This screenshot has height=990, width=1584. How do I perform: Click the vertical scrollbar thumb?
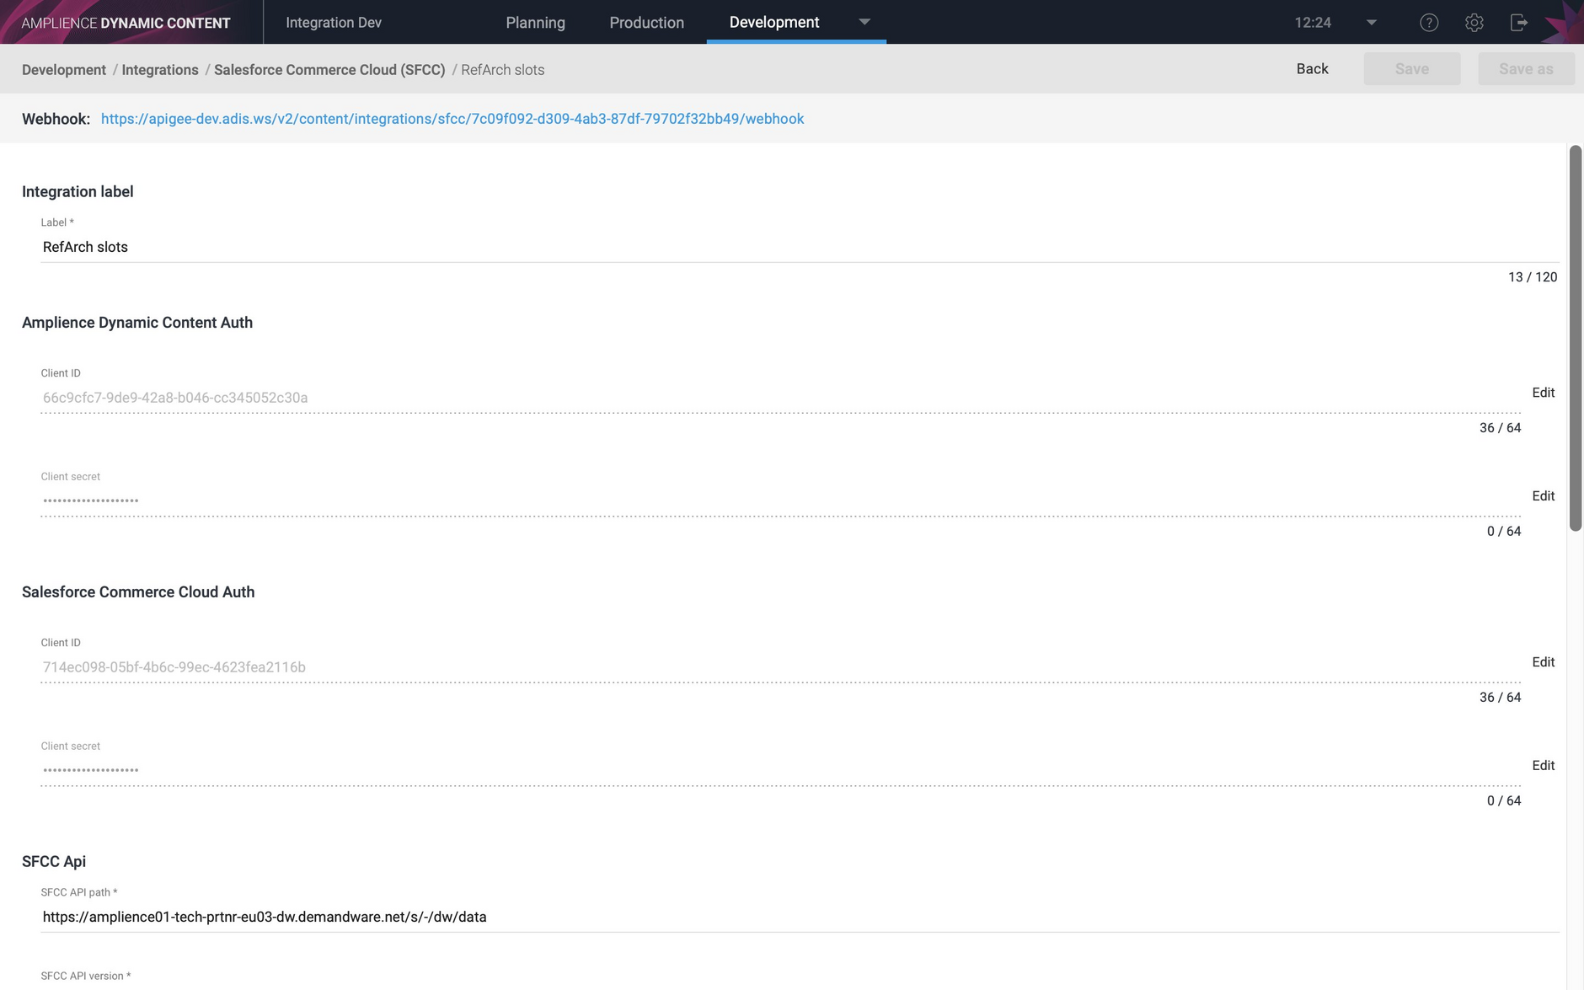(x=1575, y=338)
